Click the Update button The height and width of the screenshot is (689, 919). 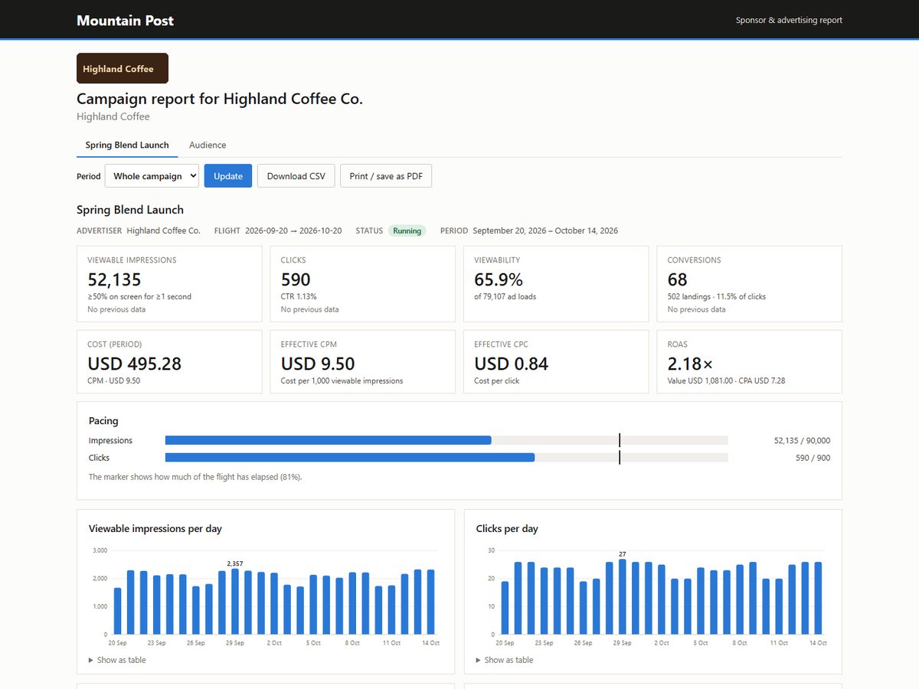coord(228,176)
